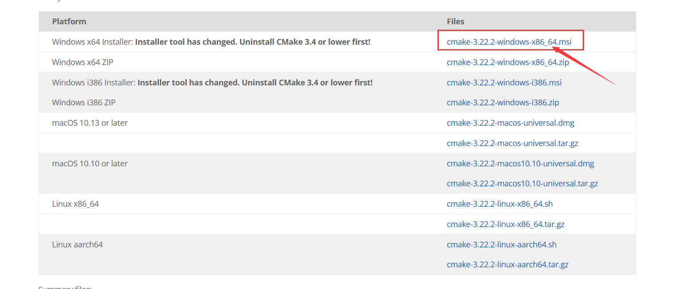Download cmake-3.22.2-linux-x86_64.tar.gz archive
The image size is (685, 289).
(x=506, y=224)
